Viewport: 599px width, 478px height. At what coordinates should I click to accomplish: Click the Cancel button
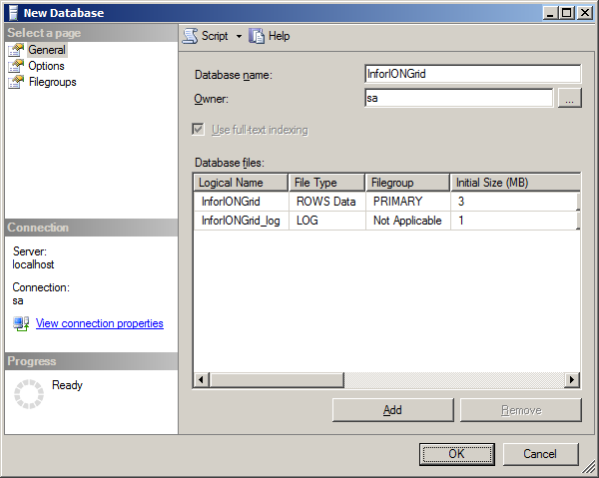point(539,454)
